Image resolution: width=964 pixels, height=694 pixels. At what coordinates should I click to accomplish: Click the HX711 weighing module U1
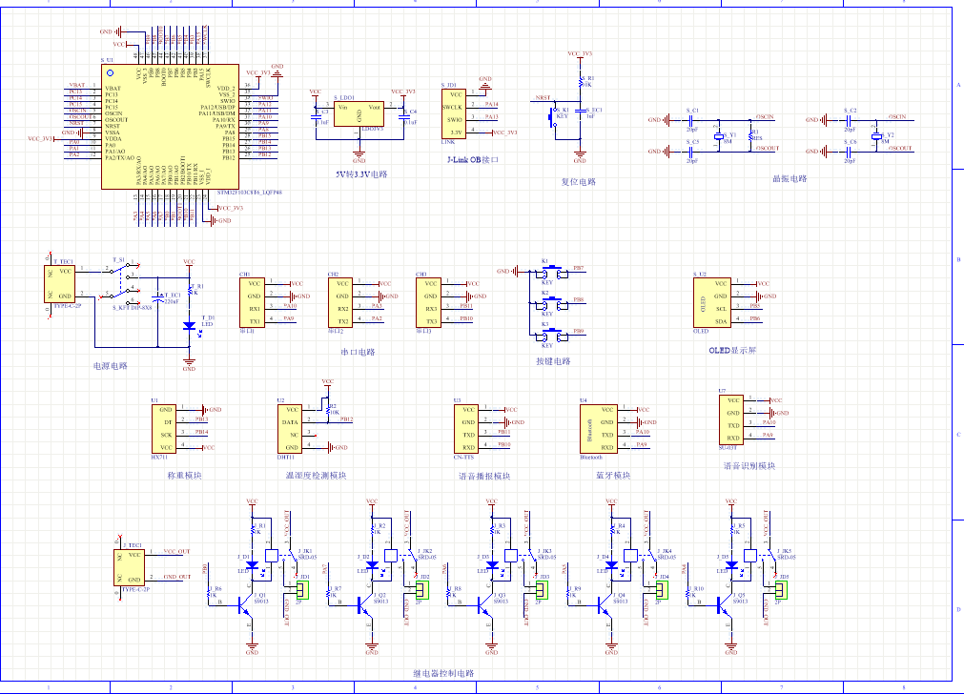click(x=164, y=428)
